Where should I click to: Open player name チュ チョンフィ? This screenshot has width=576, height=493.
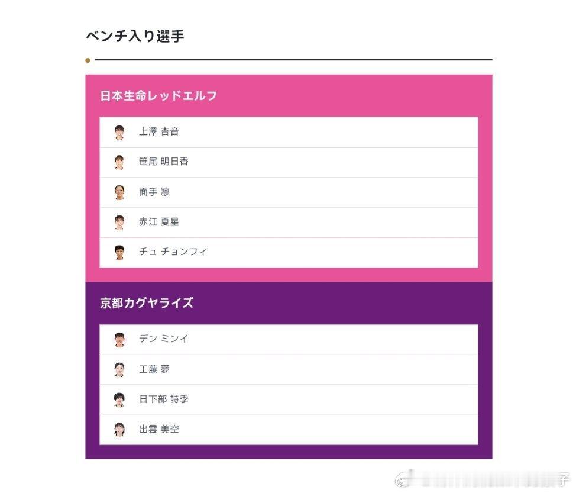point(173,252)
